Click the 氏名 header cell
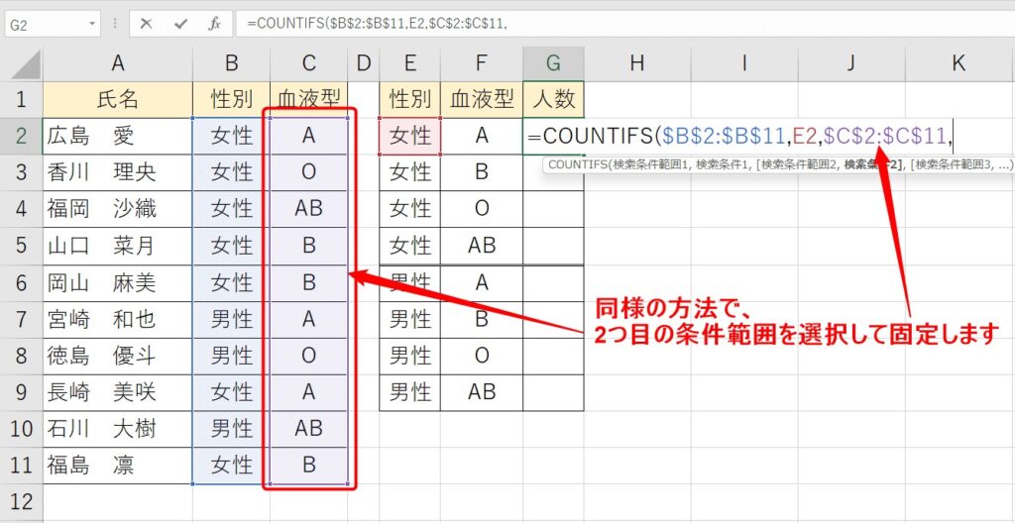This screenshot has width=1015, height=523. click(118, 99)
